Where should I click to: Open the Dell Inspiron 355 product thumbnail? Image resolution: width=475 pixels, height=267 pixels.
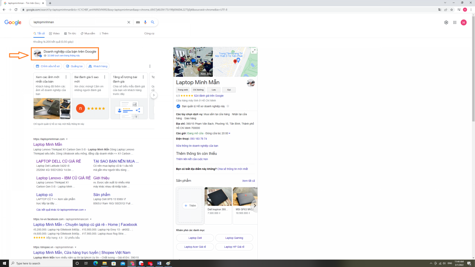pos(218,196)
